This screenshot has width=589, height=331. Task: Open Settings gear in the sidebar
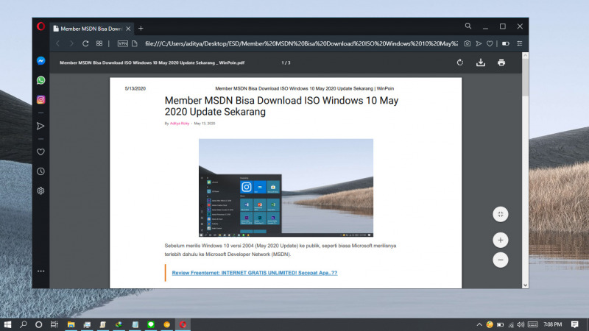[x=40, y=191]
